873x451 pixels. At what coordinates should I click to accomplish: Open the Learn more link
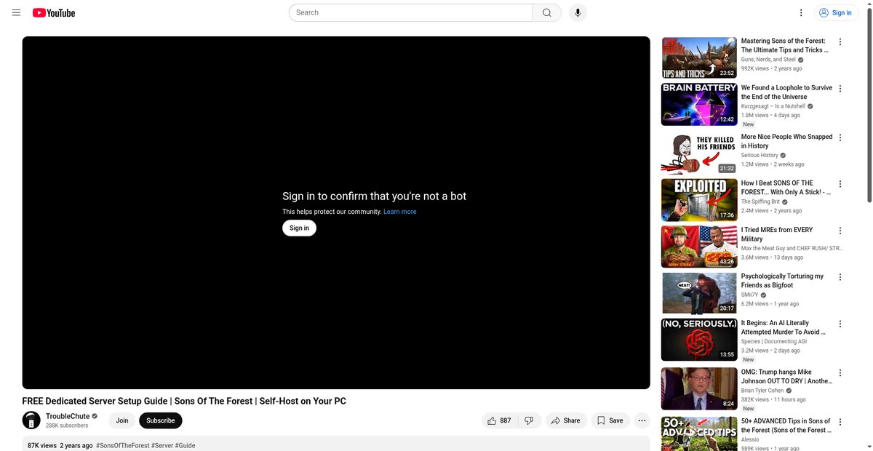pyautogui.click(x=400, y=212)
